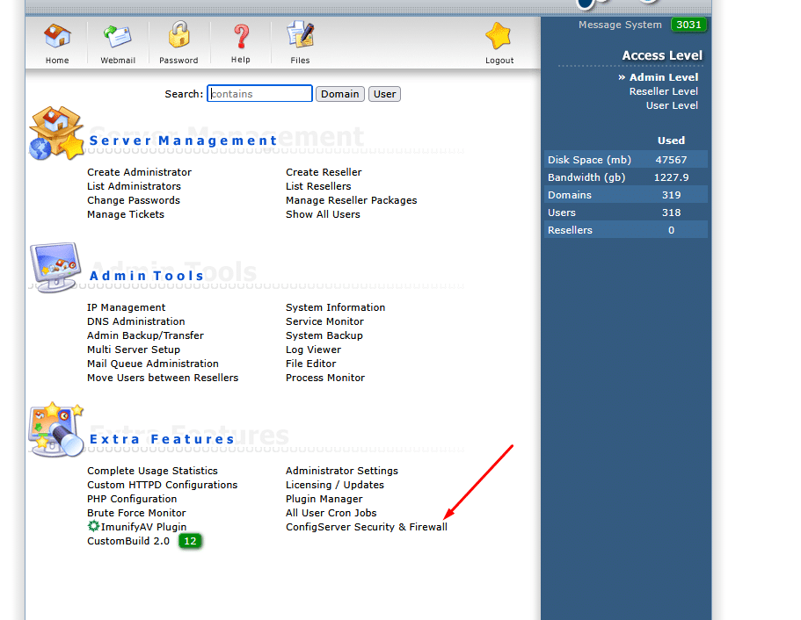
Task: Open the Message System link
Action: click(620, 25)
